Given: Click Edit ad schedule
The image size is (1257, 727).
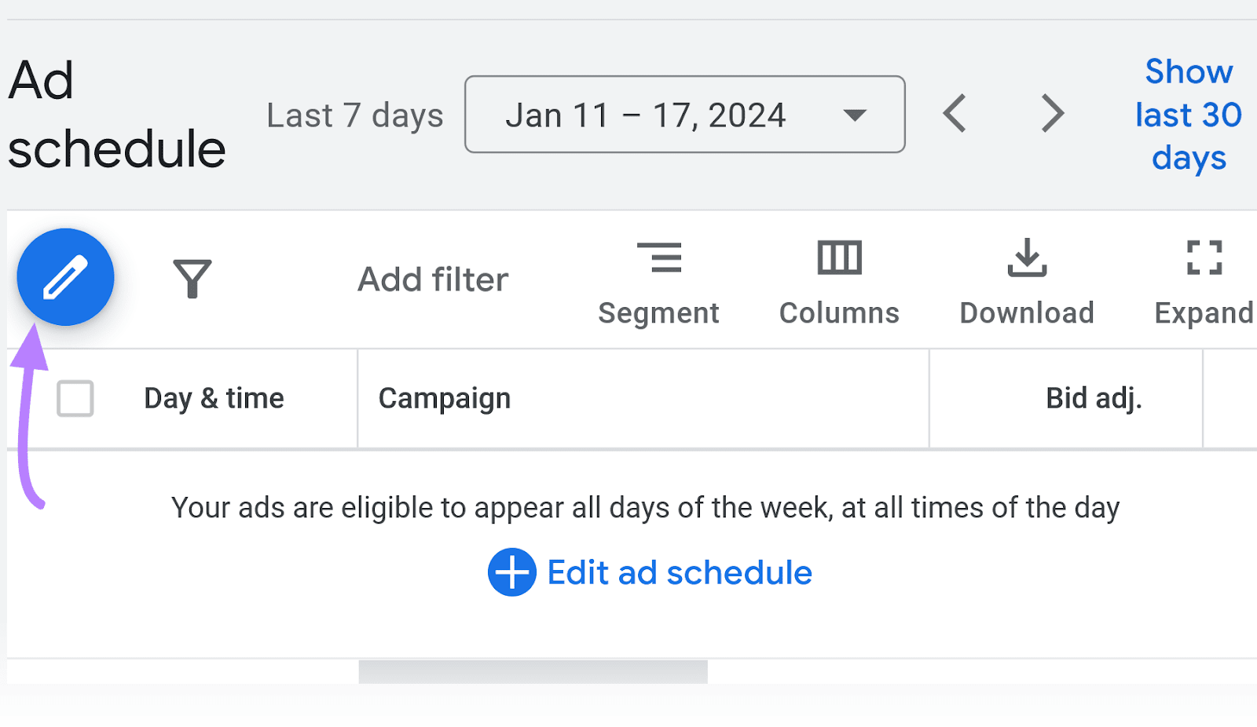Looking at the screenshot, I should pyautogui.click(x=679, y=572).
